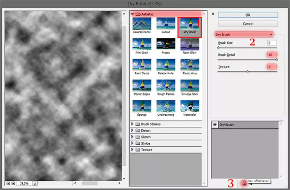
Task: Select the Watercolor filter thumbnail
Action: coord(189,106)
